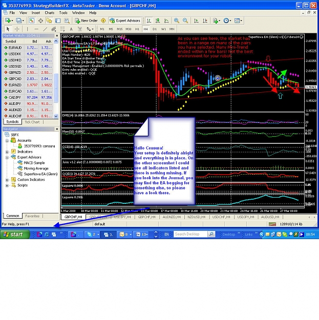
Task: Open the Arrows objects dropdown
Action: 90,29
